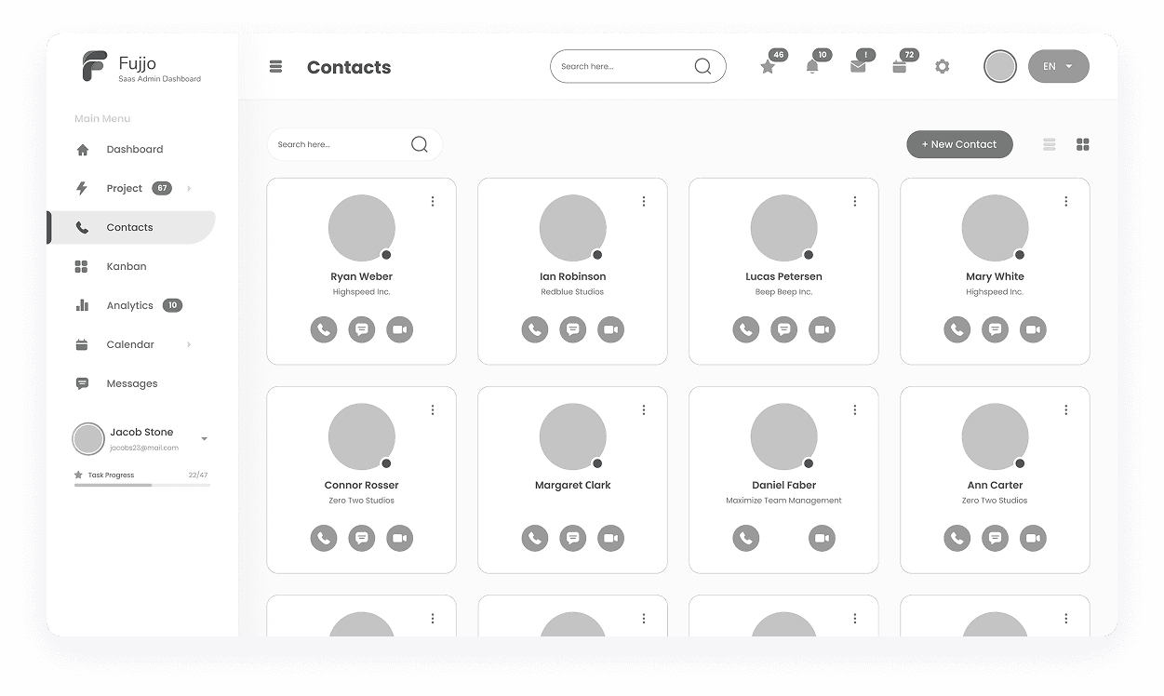1164x696 pixels.
Task: Open Mary White's card options menu
Action: (1065, 200)
